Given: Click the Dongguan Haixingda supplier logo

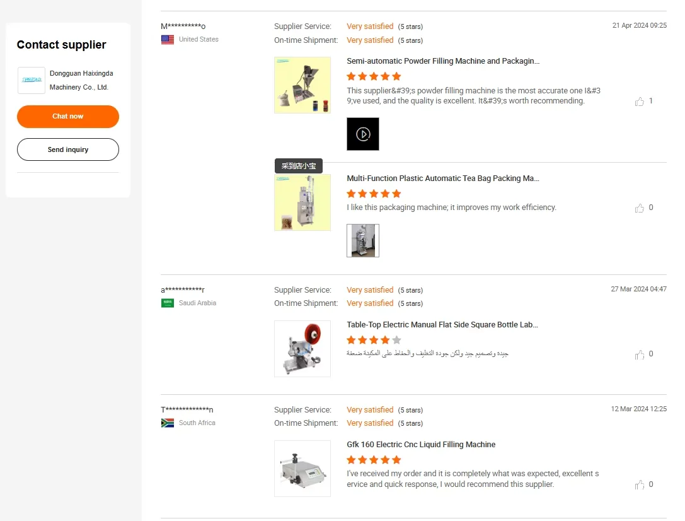Looking at the screenshot, I should coord(32,80).
